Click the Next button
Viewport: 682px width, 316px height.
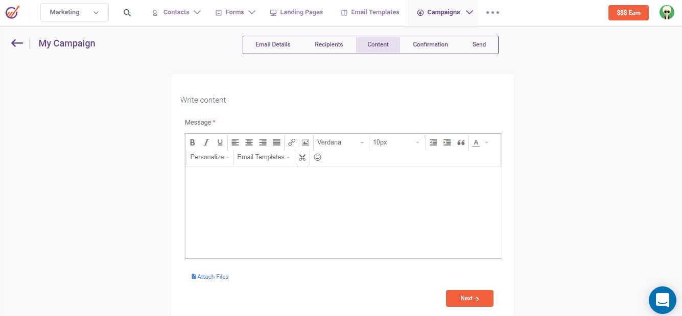tap(469, 298)
